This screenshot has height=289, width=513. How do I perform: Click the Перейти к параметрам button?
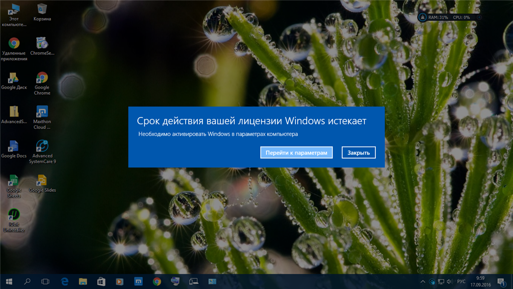297,152
